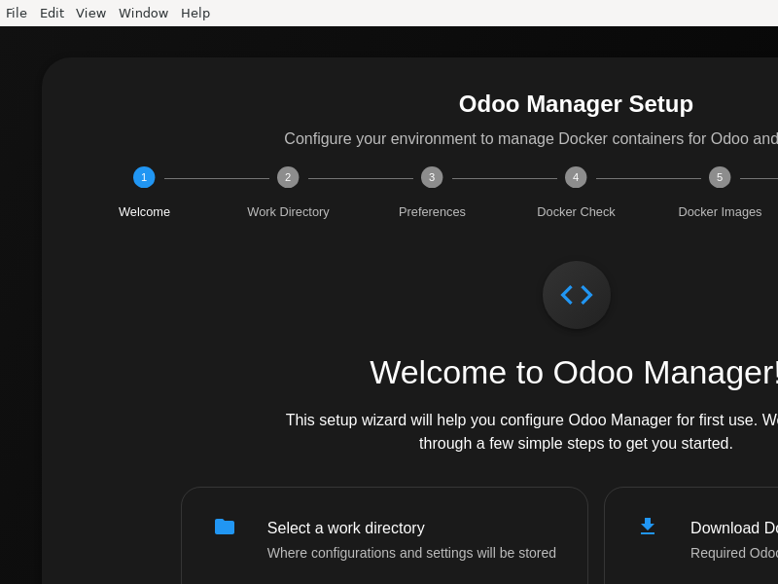Click the blue code brackets icon

tap(577, 295)
